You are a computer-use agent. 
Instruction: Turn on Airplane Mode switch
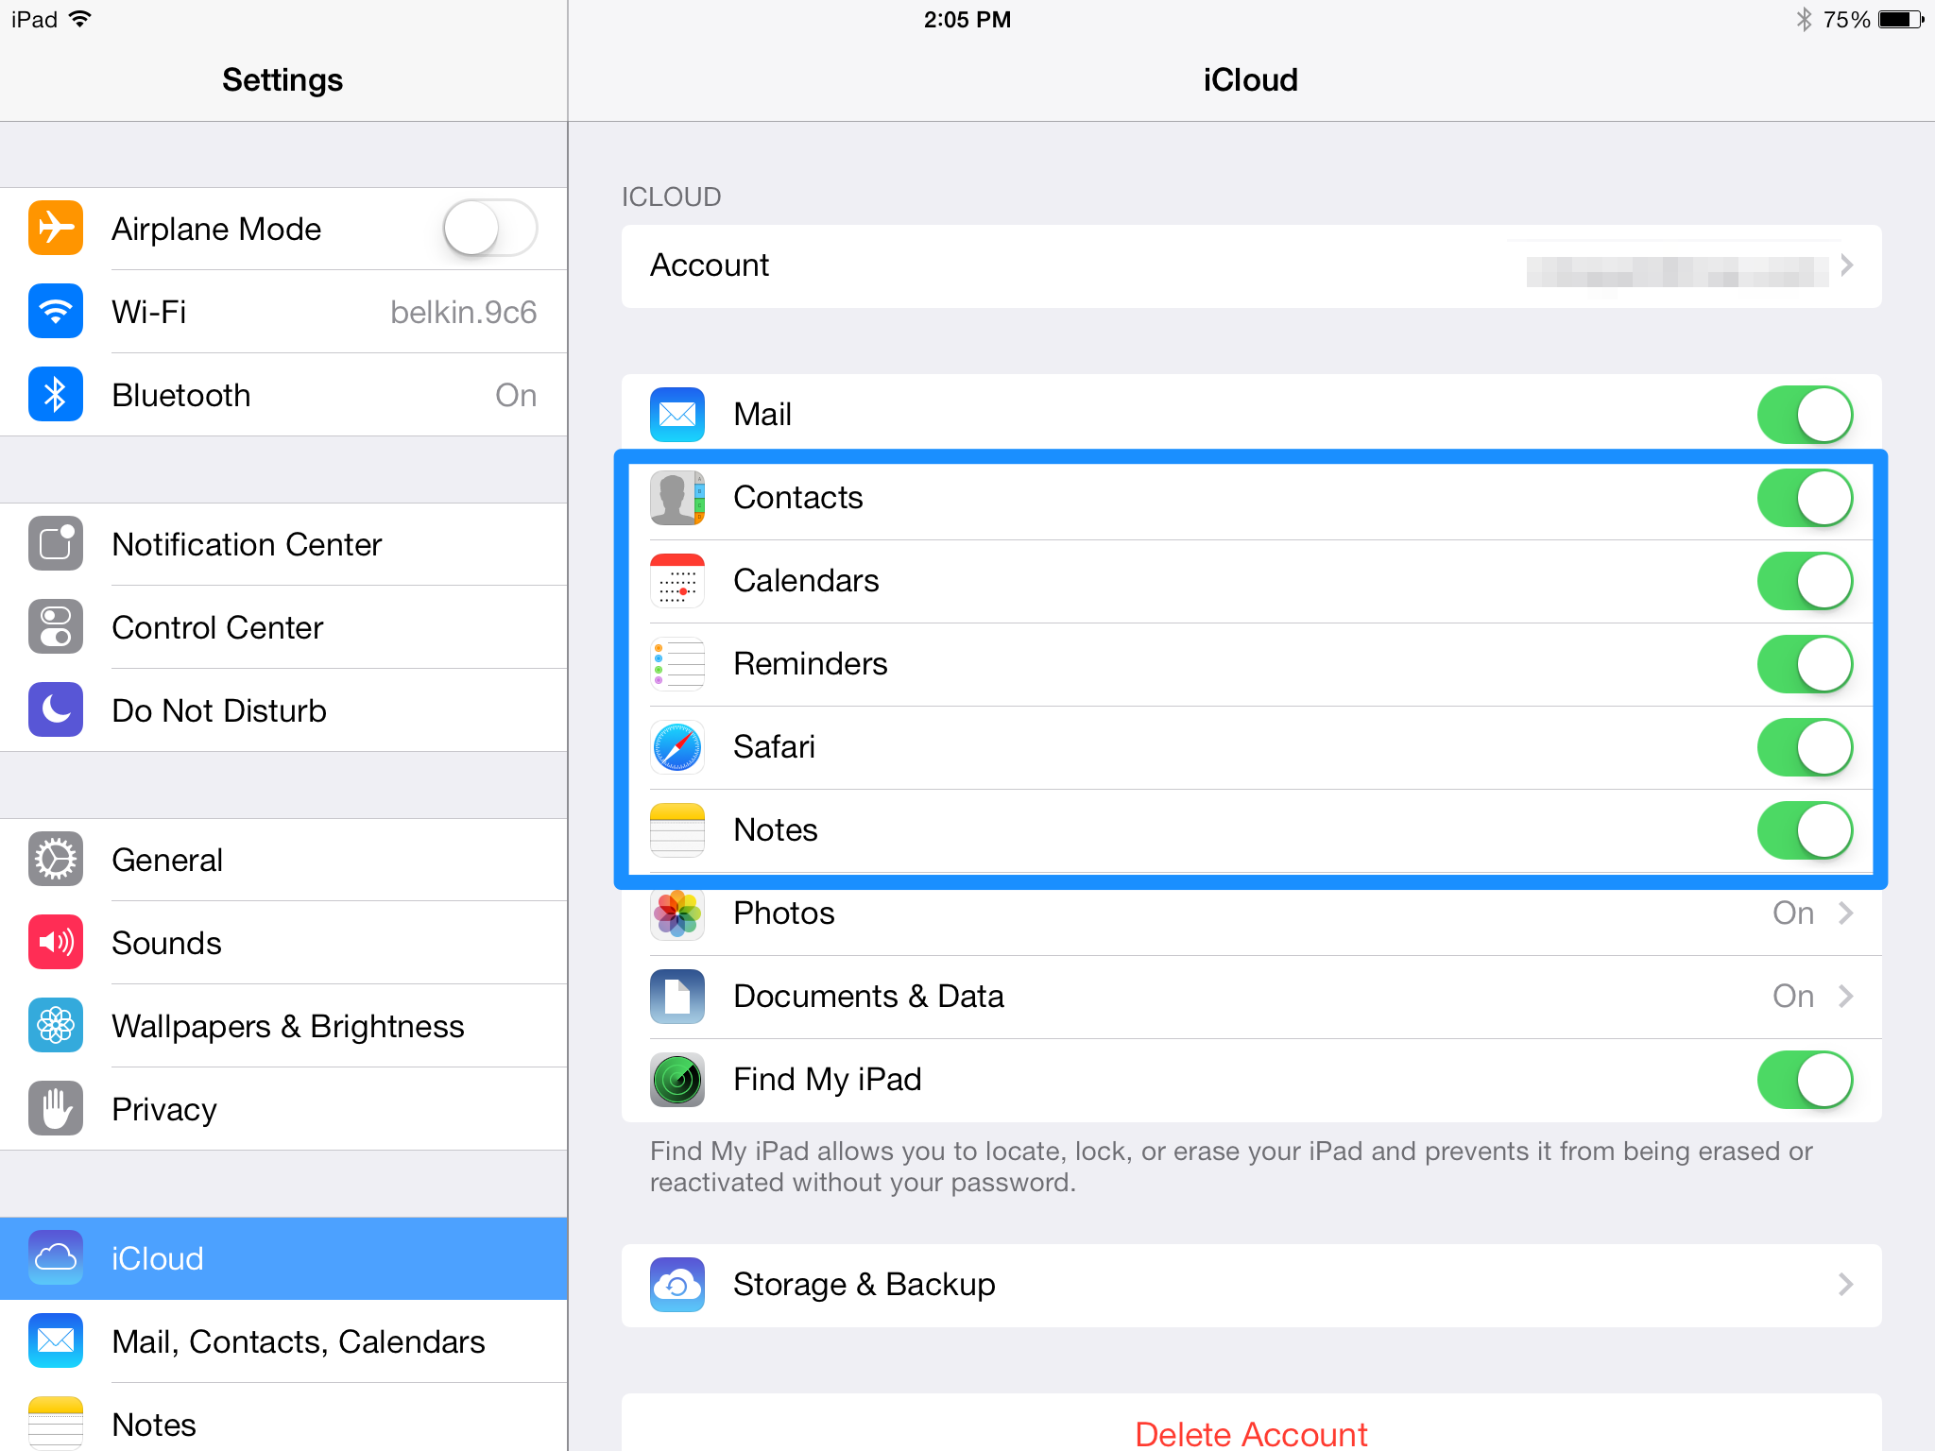point(490,229)
